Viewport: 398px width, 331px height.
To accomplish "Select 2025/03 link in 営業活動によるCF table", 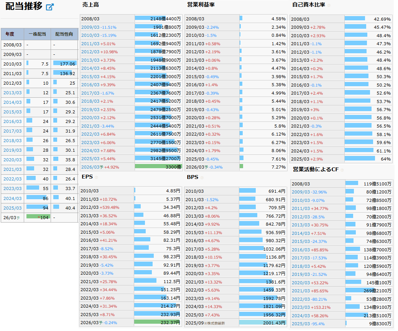I will point(300,324).
